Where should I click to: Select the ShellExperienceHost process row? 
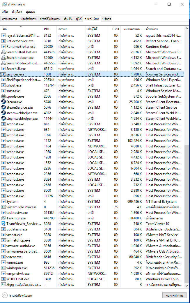coord(92,80)
